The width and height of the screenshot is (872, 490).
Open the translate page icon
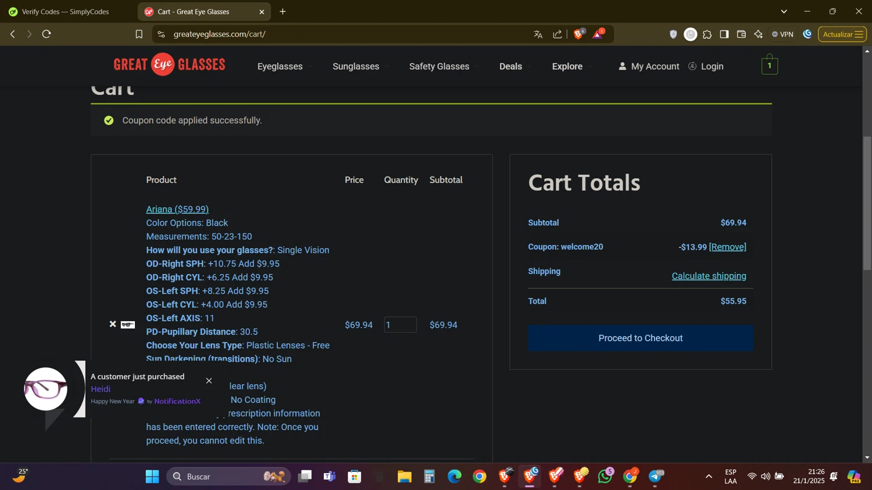pos(538,34)
